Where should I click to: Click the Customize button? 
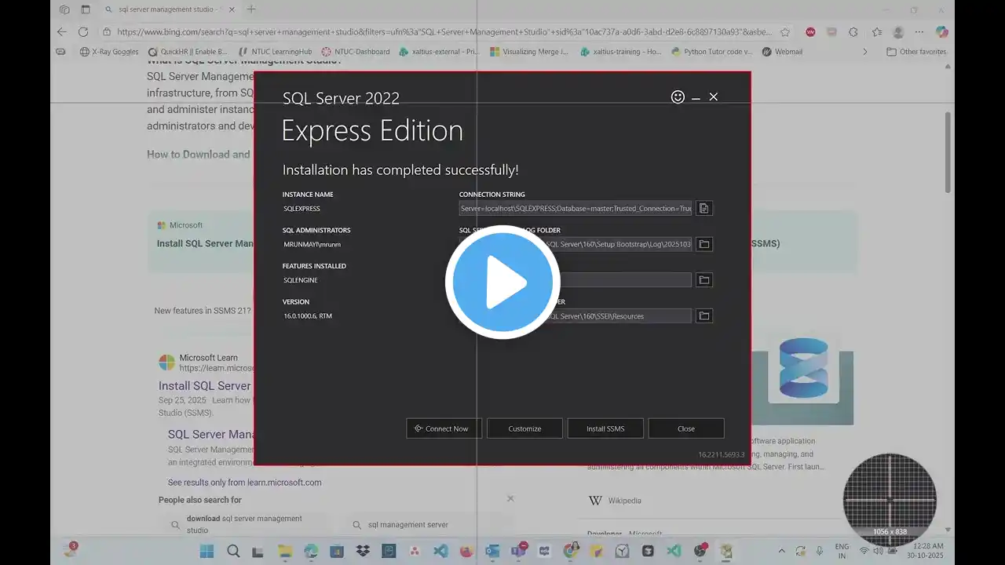point(524,428)
